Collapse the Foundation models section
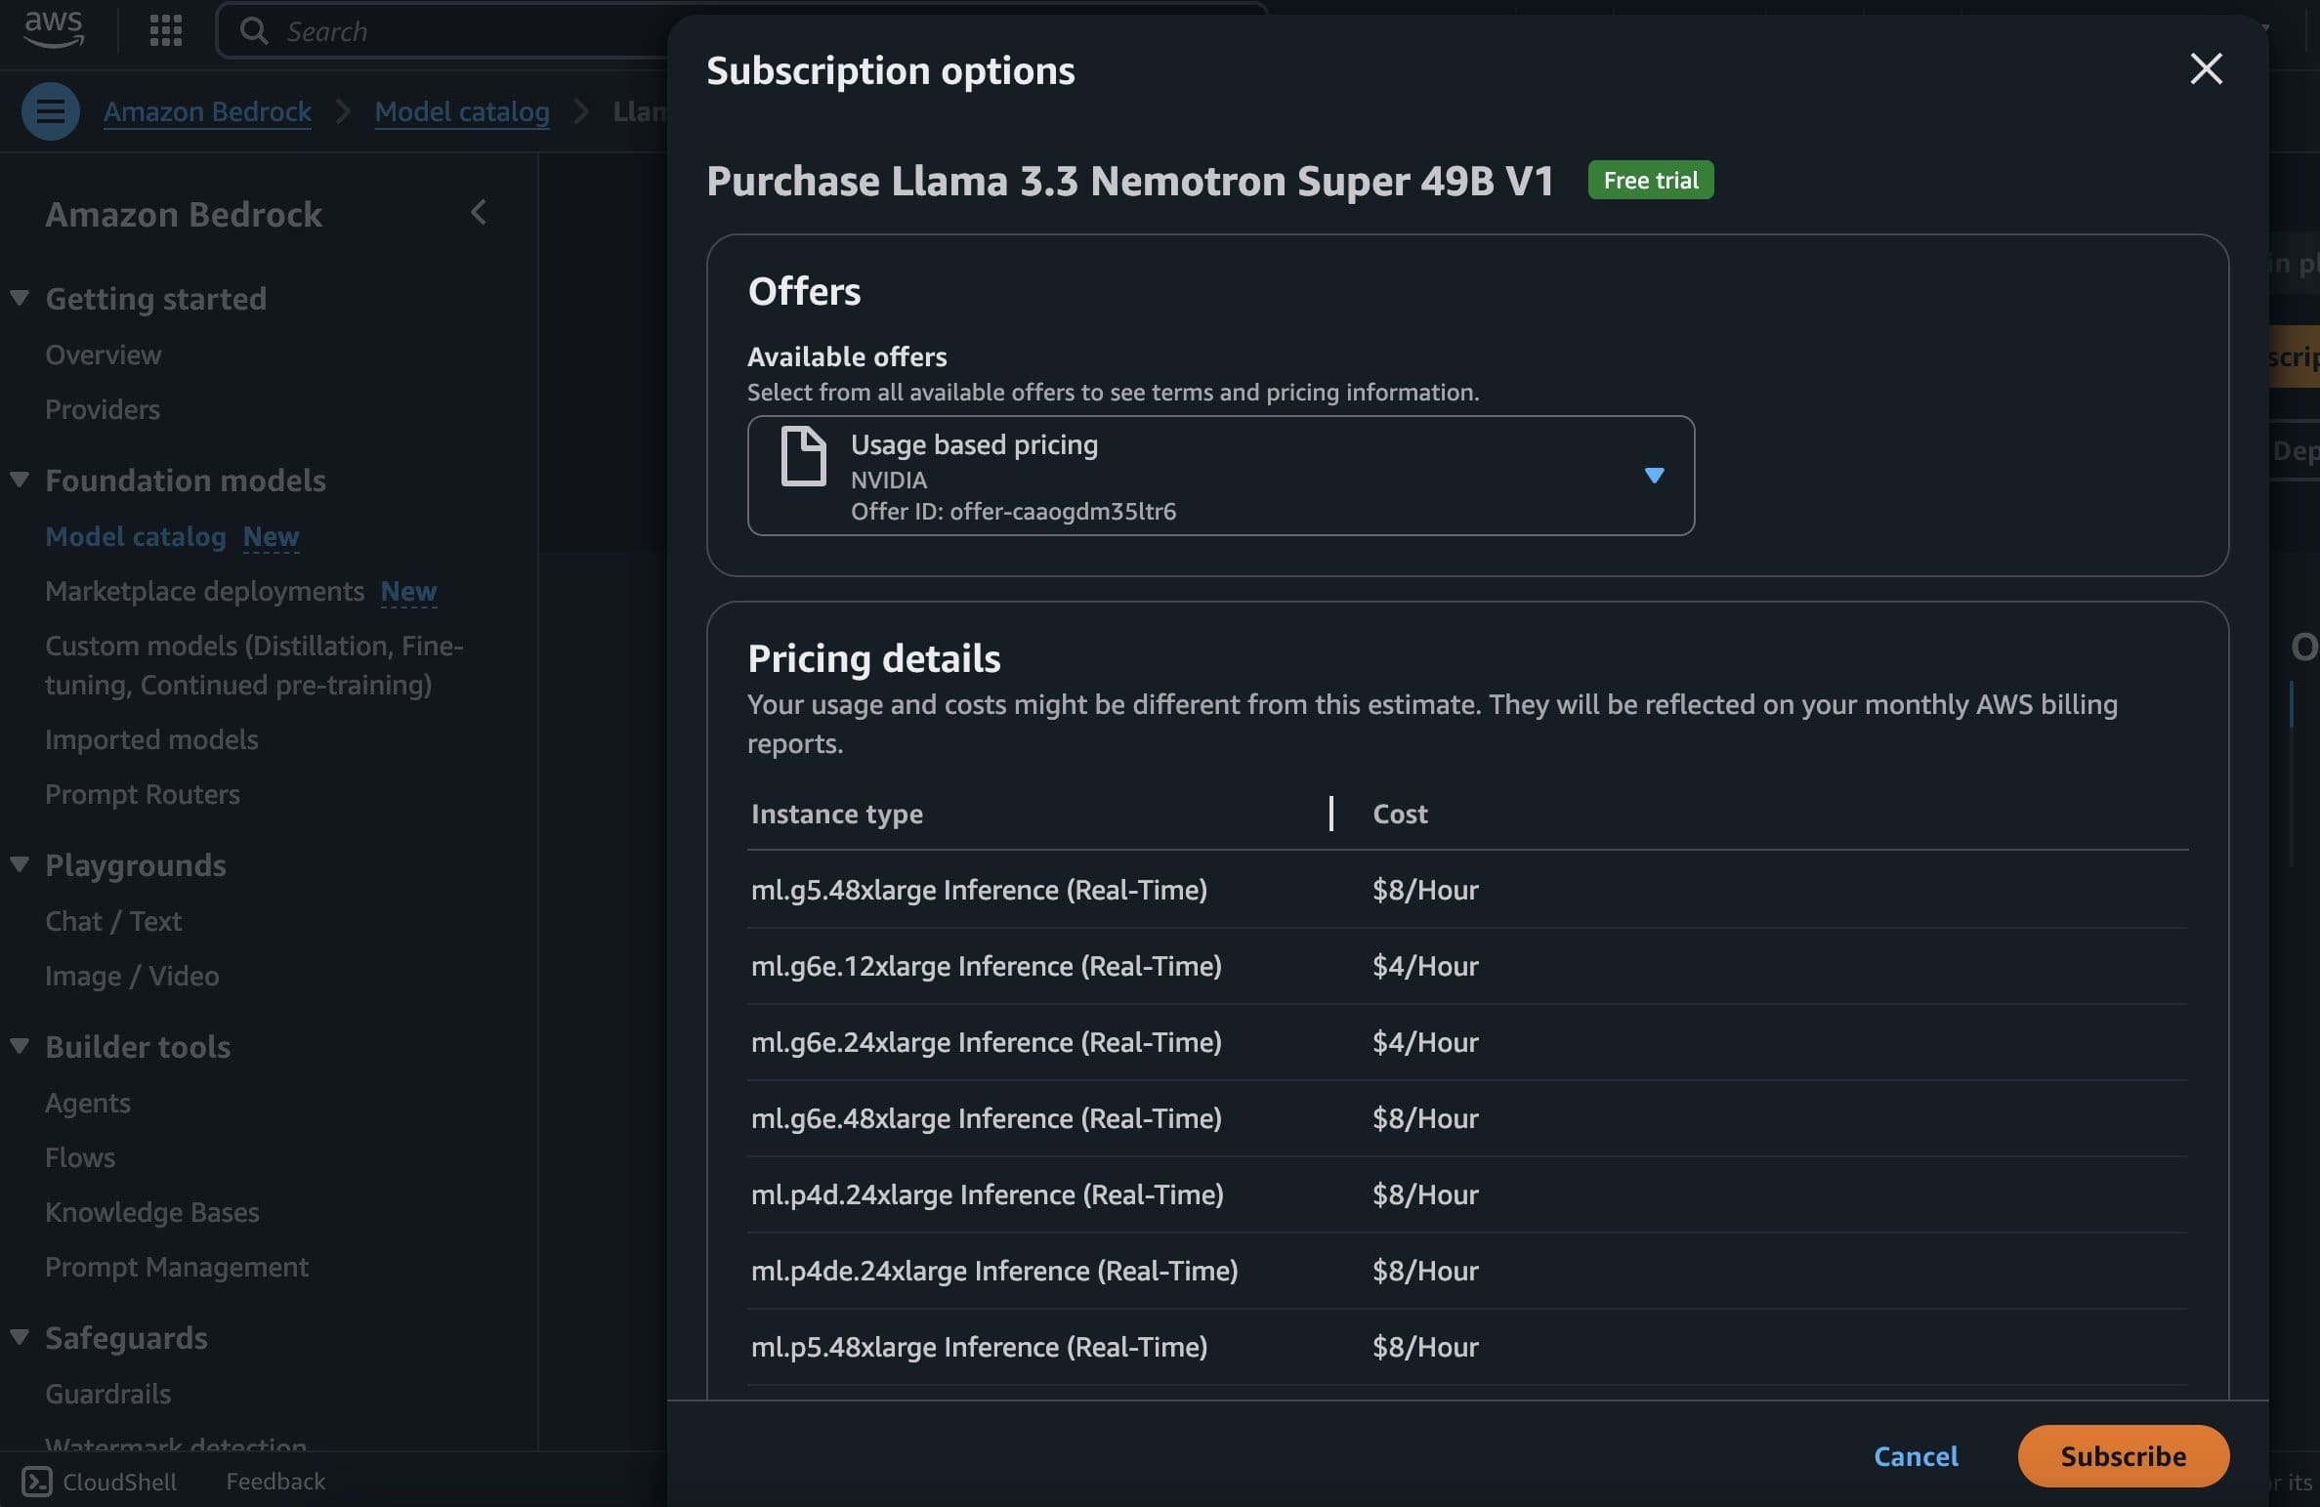 tap(20, 480)
